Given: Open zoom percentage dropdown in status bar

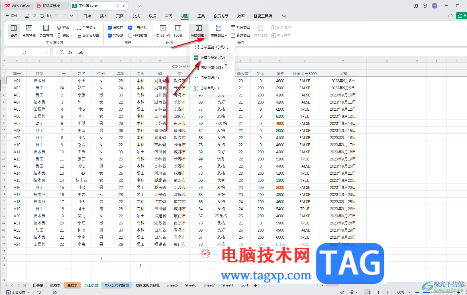Looking at the screenshot, I should coord(409,292).
